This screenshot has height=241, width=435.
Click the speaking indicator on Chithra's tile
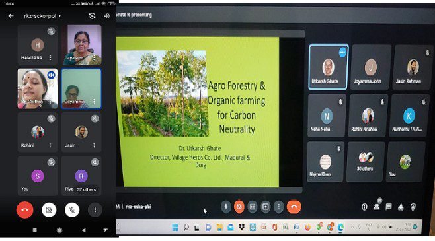51,75
